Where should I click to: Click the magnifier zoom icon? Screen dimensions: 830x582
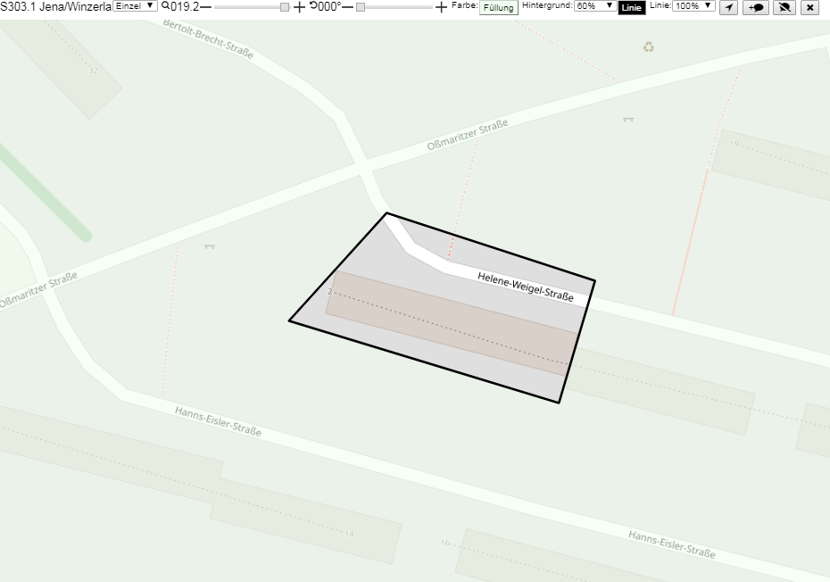click(x=166, y=6)
